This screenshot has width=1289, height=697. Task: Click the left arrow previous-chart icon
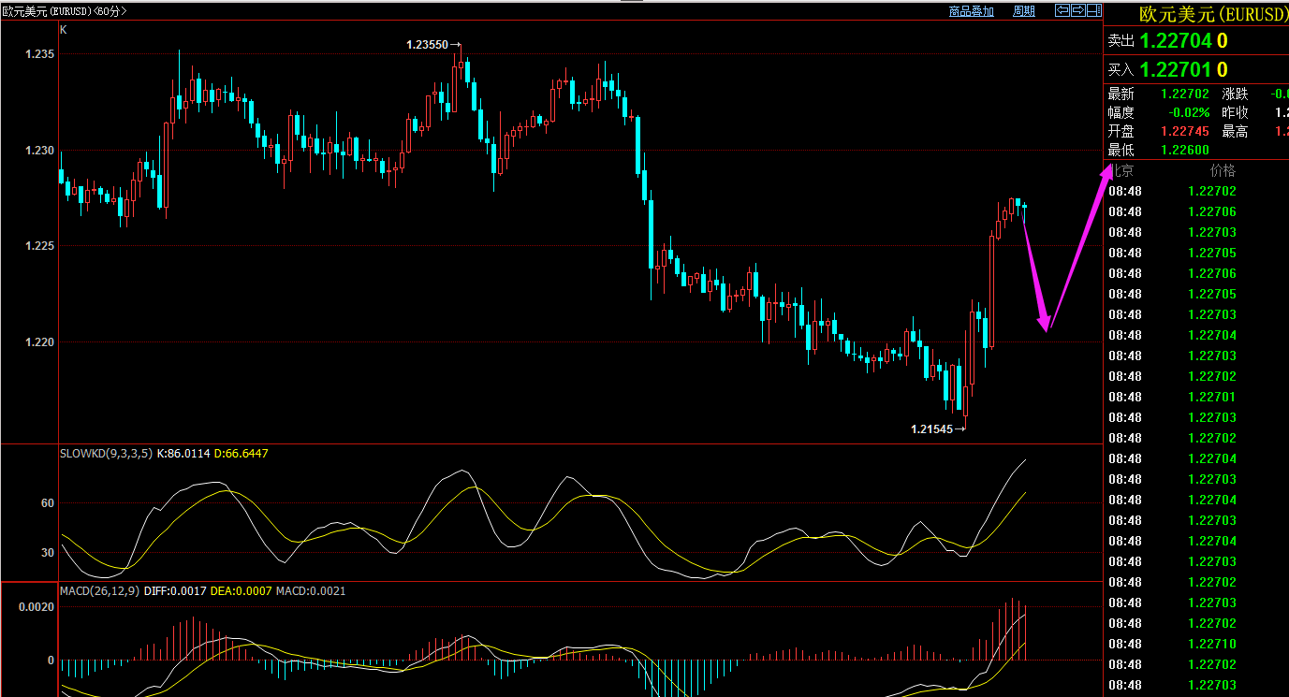(1062, 10)
